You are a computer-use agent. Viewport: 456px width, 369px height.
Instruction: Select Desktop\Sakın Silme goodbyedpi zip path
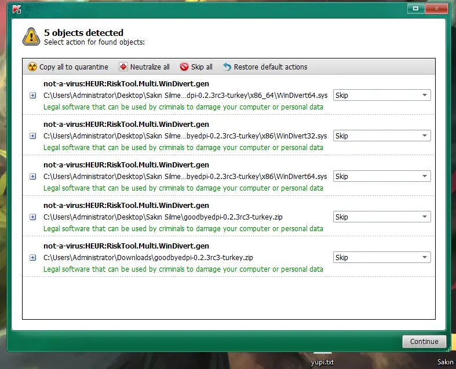point(163,217)
